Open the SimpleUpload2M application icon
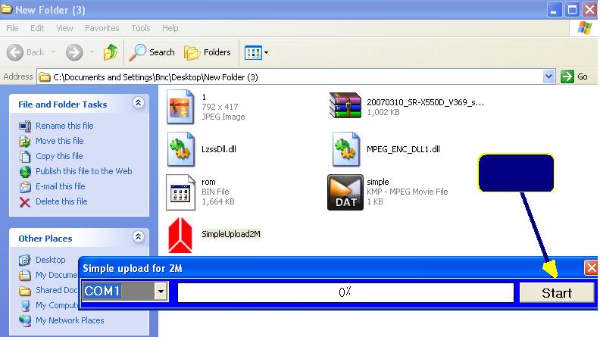Screen dimensions: 600x337 click(x=182, y=234)
